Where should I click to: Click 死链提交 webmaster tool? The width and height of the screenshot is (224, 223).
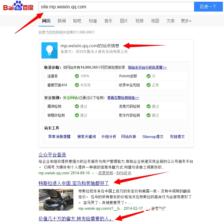pos(177,137)
